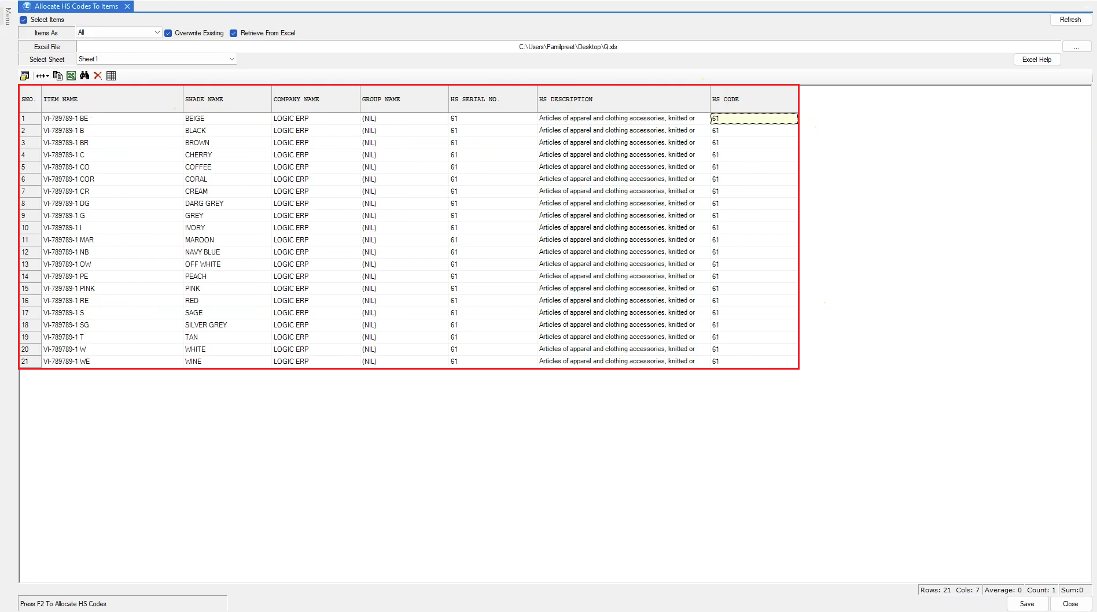The image size is (1097, 612).
Task: Click the first grid toolbar settings icon
Action: click(x=24, y=76)
